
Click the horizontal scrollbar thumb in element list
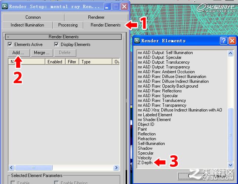click(x=34, y=168)
